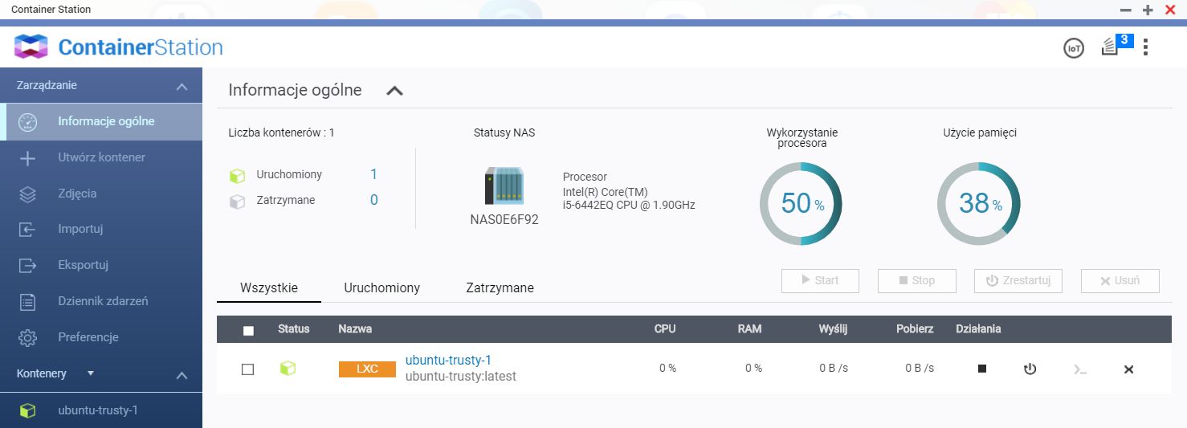1187x428 pixels.
Task: Open the ubuntu-trusty-1 container name link
Action: click(448, 360)
